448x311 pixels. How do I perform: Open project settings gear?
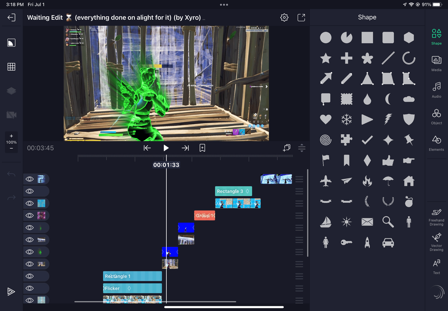[284, 18]
